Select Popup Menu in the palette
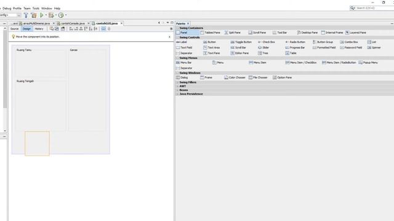 tap(368, 63)
